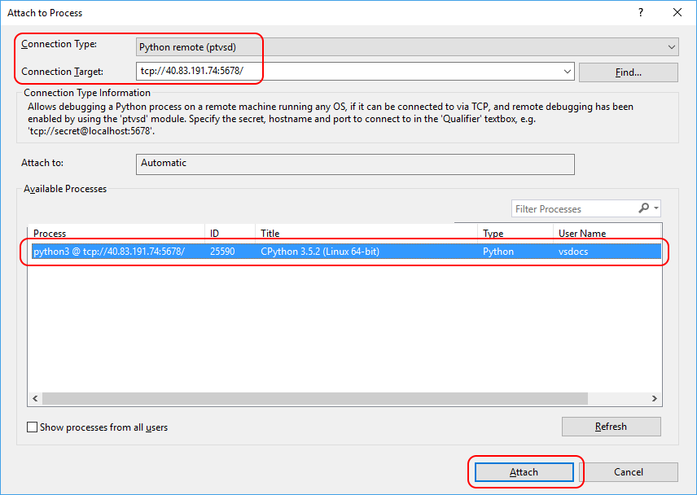Click the Find button
697x495 pixels.
pos(628,72)
